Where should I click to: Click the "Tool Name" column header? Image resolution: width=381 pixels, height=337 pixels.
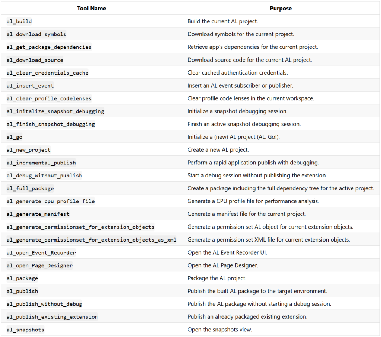coord(92,8)
